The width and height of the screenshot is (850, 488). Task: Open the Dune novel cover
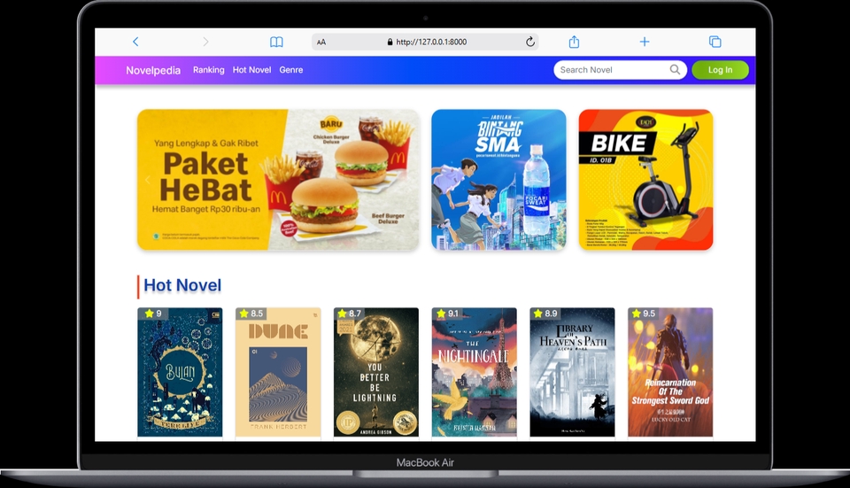[278, 373]
